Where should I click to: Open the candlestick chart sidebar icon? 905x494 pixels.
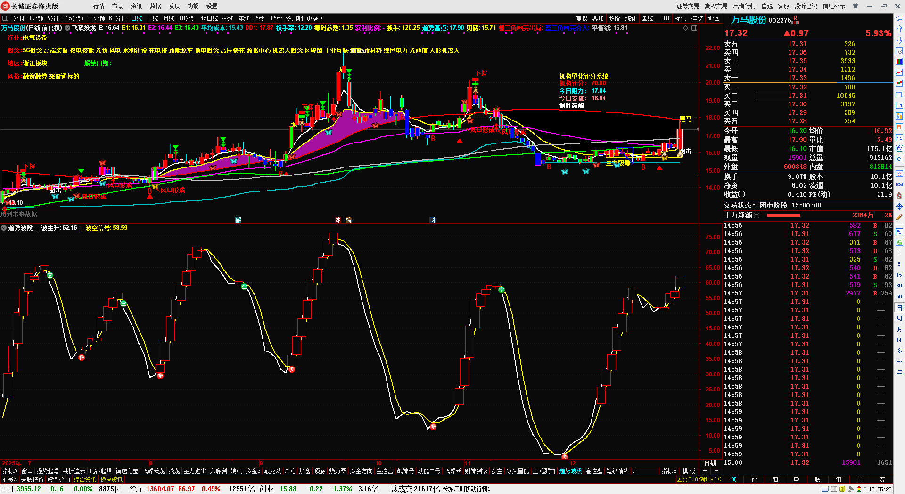[899, 83]
